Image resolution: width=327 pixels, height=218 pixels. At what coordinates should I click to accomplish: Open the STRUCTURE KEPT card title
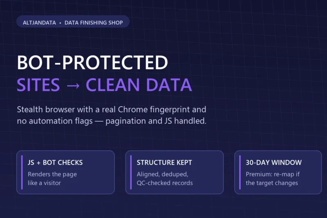[164, 162]
